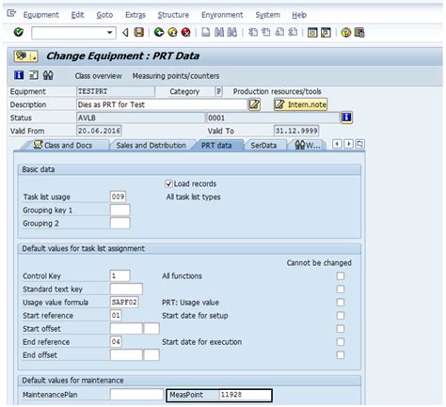
Task: Check Cannot be changed for Control Key
Action: [x=341, y=276]
